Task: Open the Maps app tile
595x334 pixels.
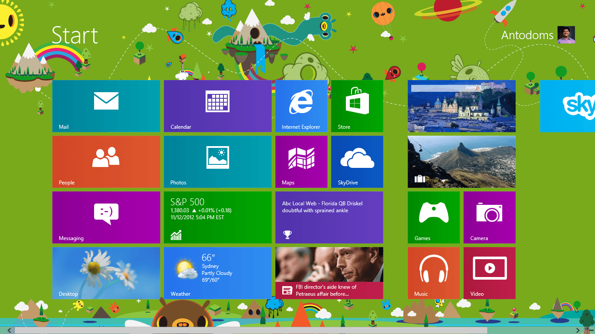Action: click(301, 161)
